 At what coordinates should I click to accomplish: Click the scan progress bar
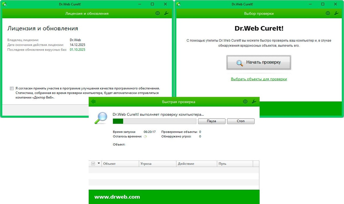pyautogui.click(x=155, y=121)
